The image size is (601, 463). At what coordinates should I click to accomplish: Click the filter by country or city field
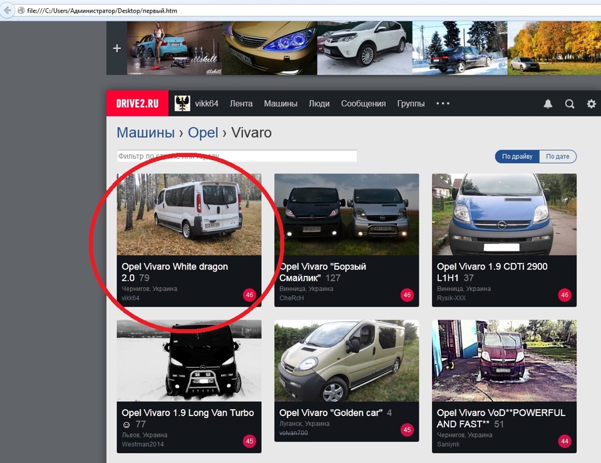pyautogui.click(x=237, y=156)
